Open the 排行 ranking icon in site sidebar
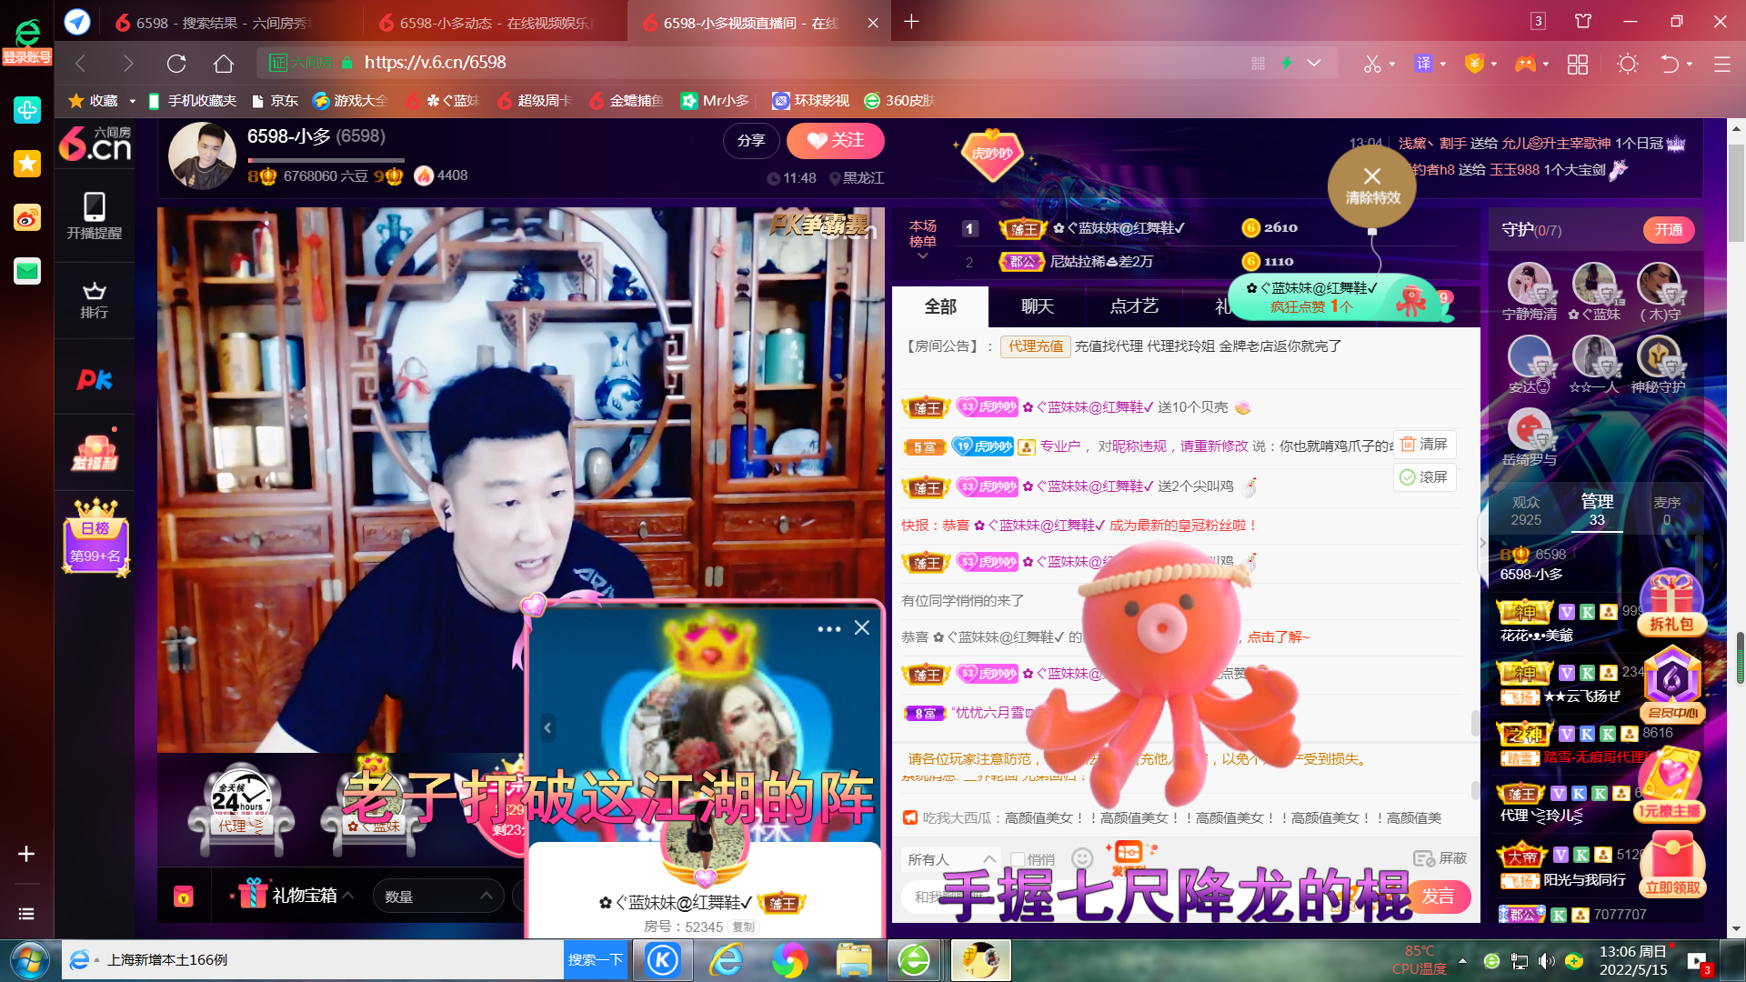Viewport: 1746px width, 982px height. tap(94, 300)
